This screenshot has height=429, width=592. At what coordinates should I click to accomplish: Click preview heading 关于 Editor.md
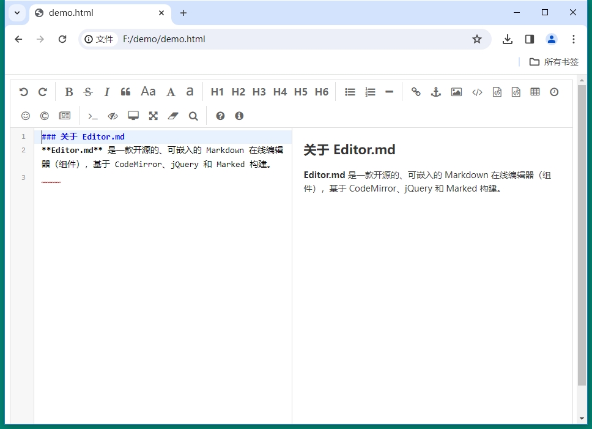(349, 150)
